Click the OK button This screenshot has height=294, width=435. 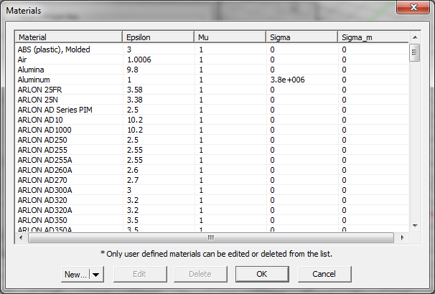262,274
